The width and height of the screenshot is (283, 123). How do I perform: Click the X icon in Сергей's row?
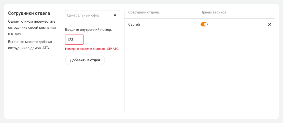[x=270, y=25]
